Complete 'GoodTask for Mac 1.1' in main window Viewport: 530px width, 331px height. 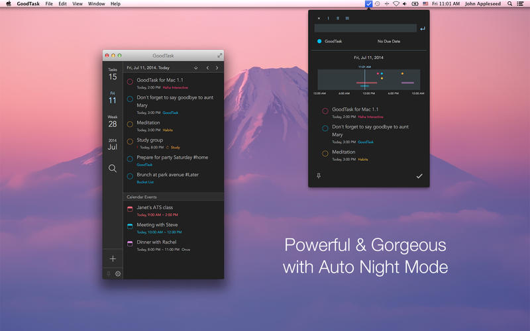point(130,81)
